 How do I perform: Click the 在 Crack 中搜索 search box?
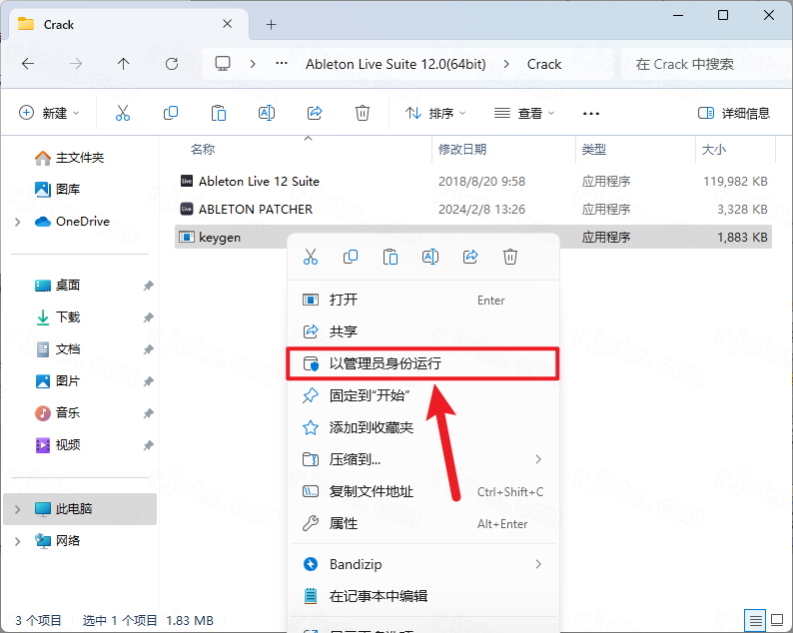699,64
